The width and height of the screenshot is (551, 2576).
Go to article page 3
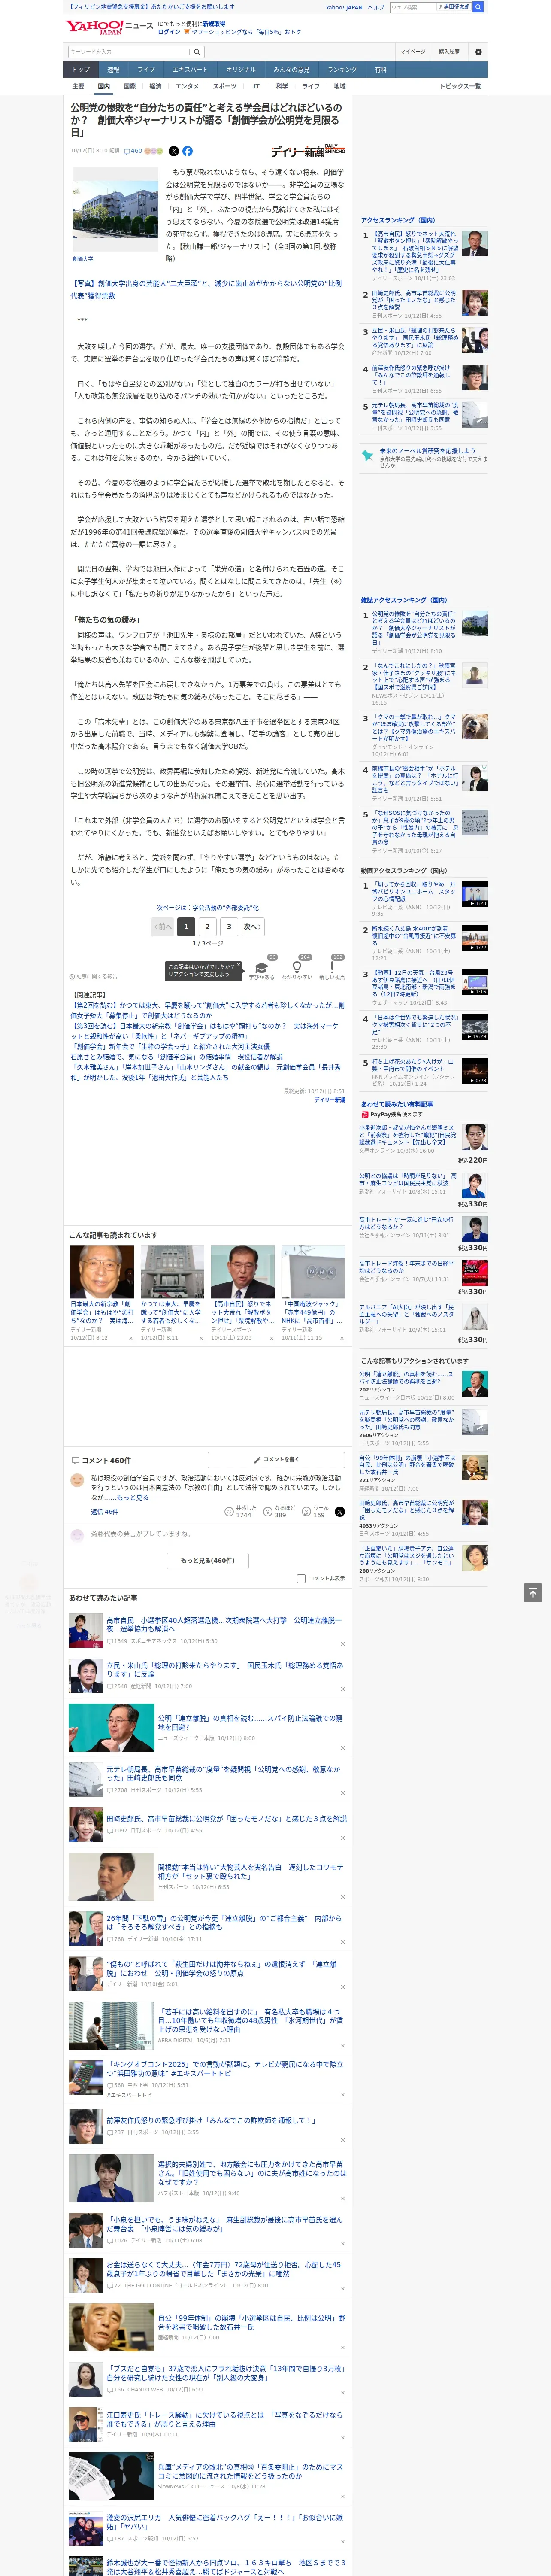[229, 926]
